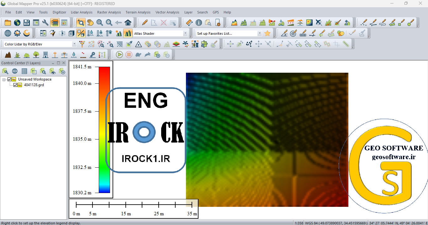Select the 4041128.grd layer name
This screenshot has height=225, width=428.
point(34,85)
